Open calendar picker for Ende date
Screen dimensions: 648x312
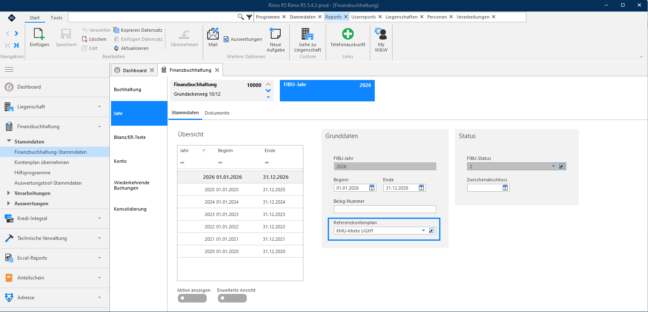coord(421,188)
